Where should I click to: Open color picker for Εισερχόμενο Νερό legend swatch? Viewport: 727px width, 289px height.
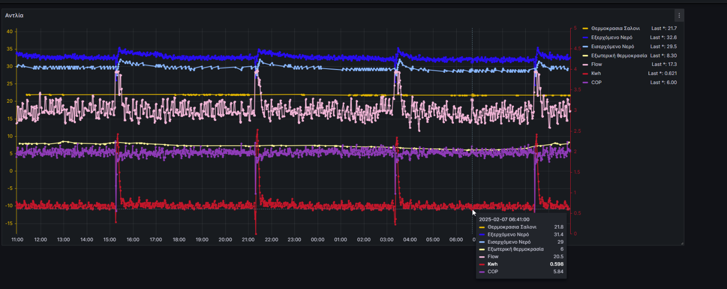(585, 46)
